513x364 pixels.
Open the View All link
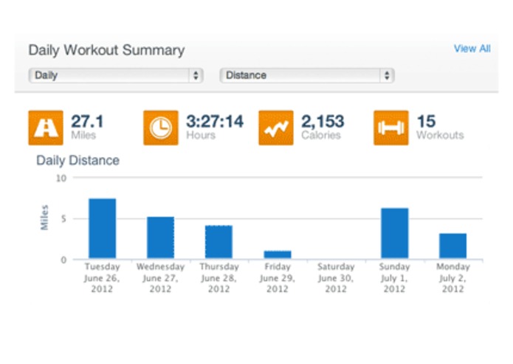coord(472,49)
